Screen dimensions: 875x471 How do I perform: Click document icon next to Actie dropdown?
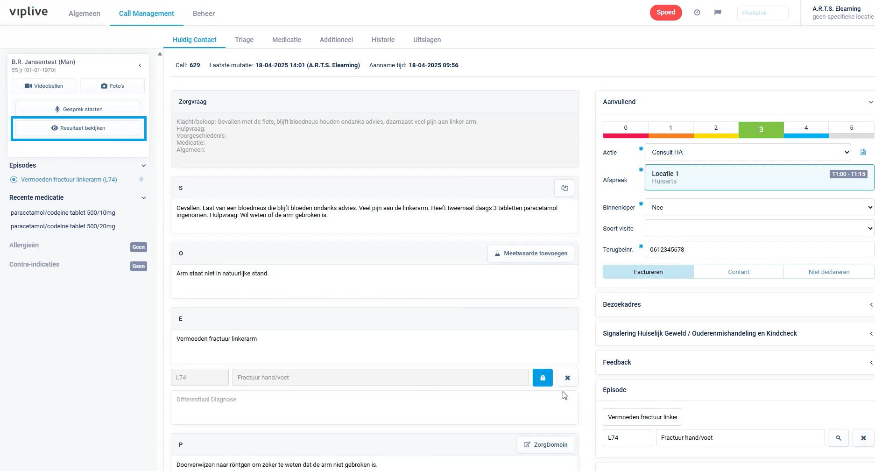click(863, 152)
